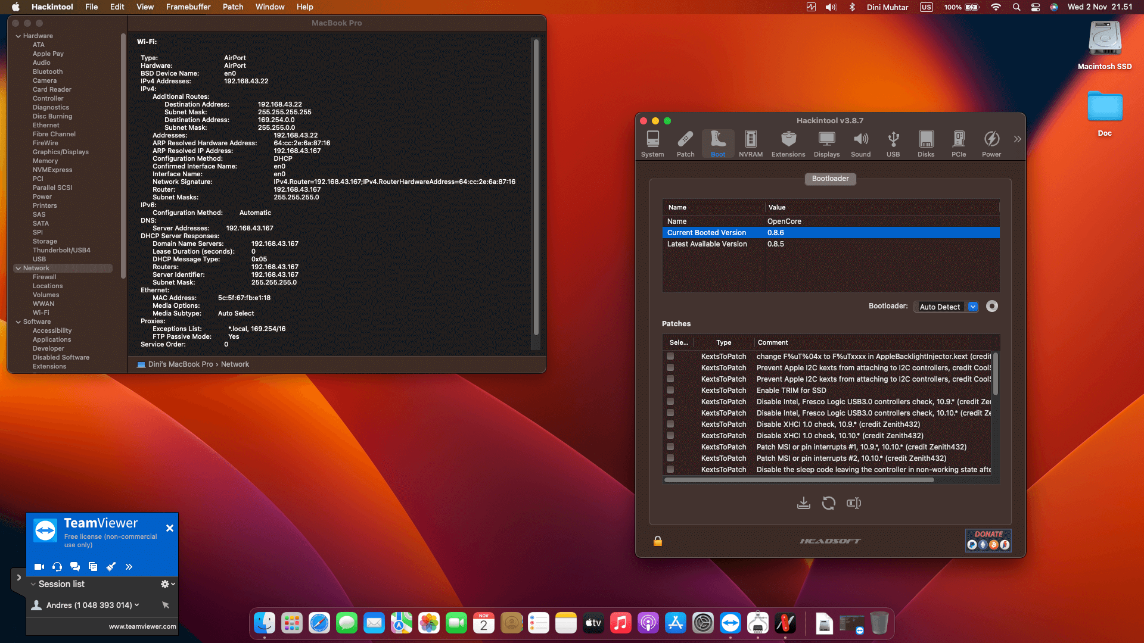This screenshot has width=1144, height=643.
Task: Open the Power panel in Hackintool
Action: [991, 143]
